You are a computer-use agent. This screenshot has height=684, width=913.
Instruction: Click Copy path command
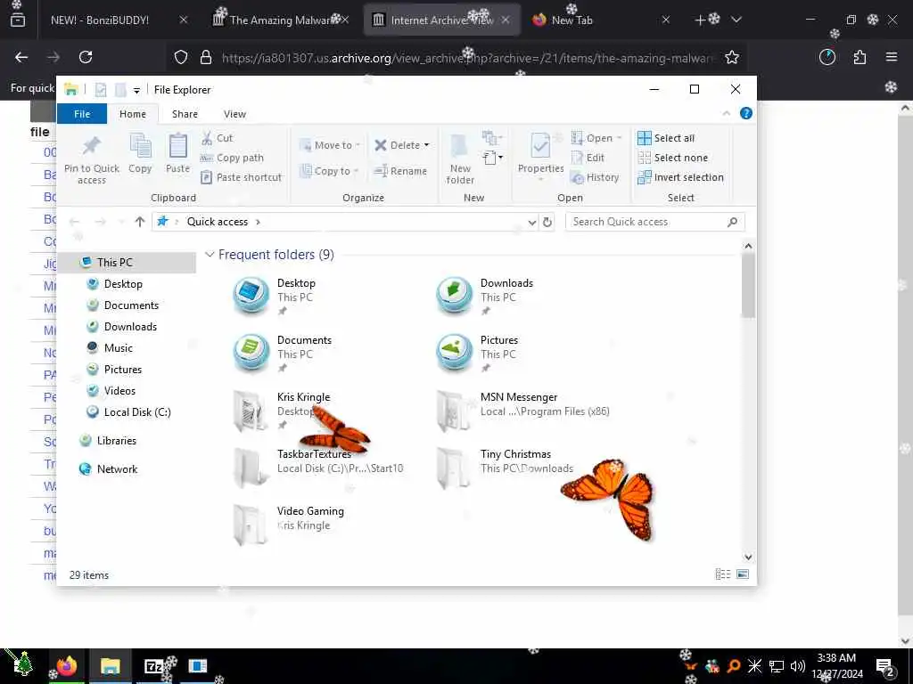pyautogui.click(x=232, y=158)
